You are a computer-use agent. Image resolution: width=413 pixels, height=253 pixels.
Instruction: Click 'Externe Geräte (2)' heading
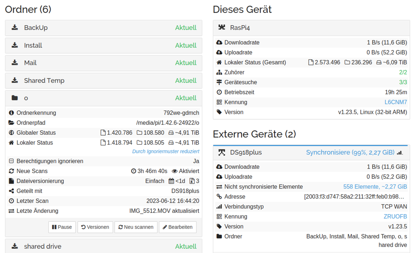(254, 134)
